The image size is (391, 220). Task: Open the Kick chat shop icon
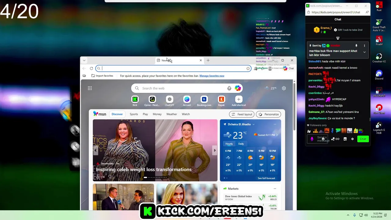[x=345, y=139]
